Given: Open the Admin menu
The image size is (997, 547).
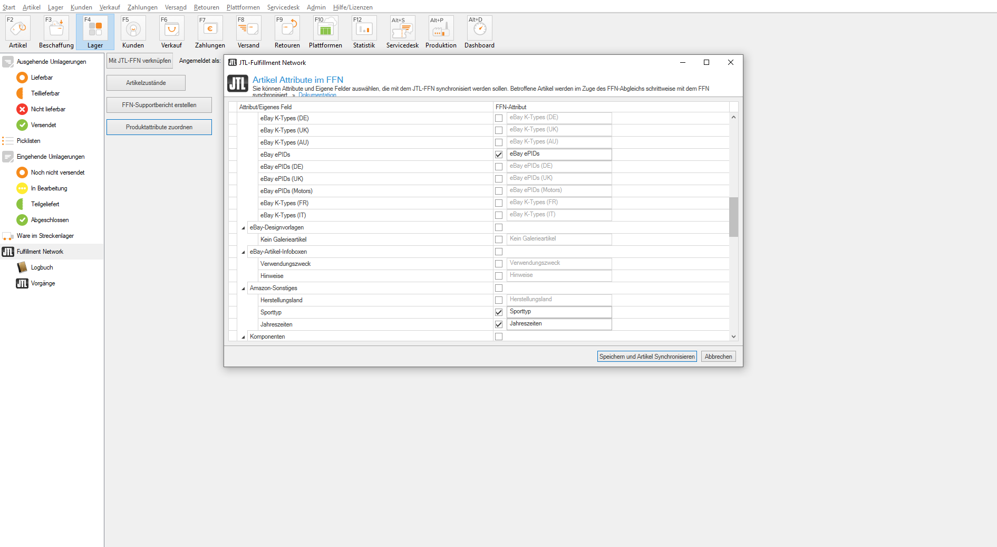Looking at the screenshot, I should (x=316, y=7).
